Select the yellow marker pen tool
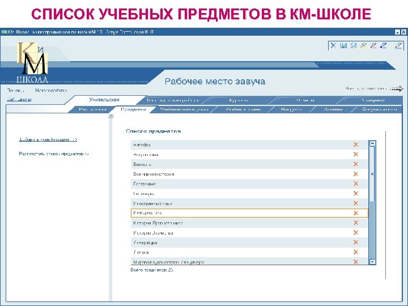Image resolution: width=408 pixels, height=306 pixels. click(x=363, y=45)
